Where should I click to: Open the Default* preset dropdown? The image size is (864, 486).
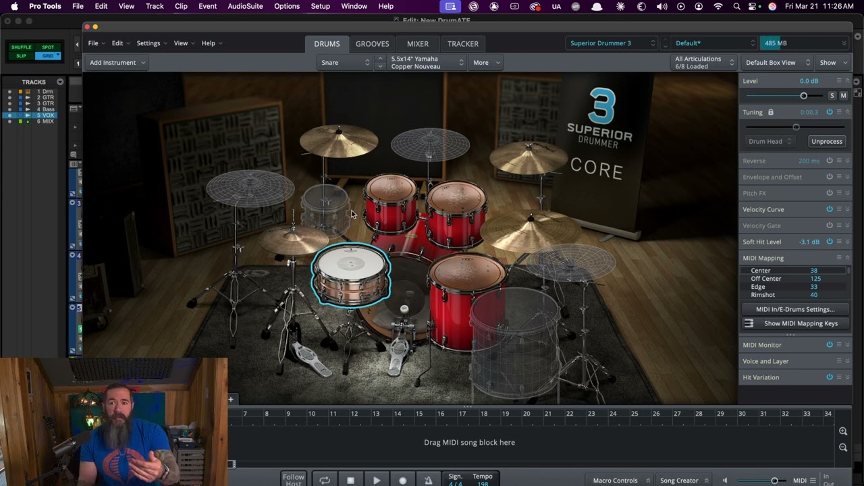point(714,43)
